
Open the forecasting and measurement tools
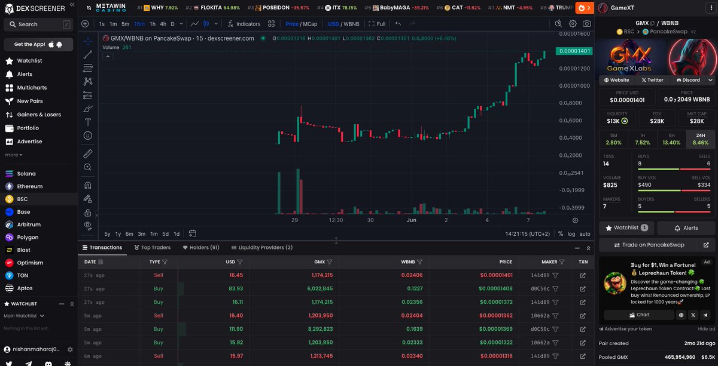pos(88,95)
